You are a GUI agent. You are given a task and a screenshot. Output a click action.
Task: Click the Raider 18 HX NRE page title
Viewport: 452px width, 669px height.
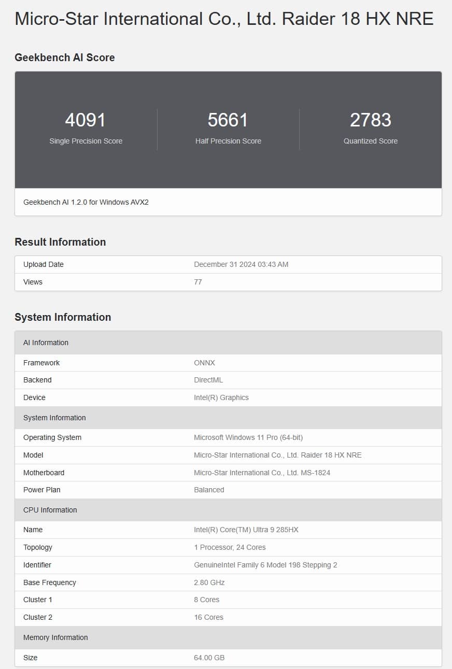[x=224, y=19]
